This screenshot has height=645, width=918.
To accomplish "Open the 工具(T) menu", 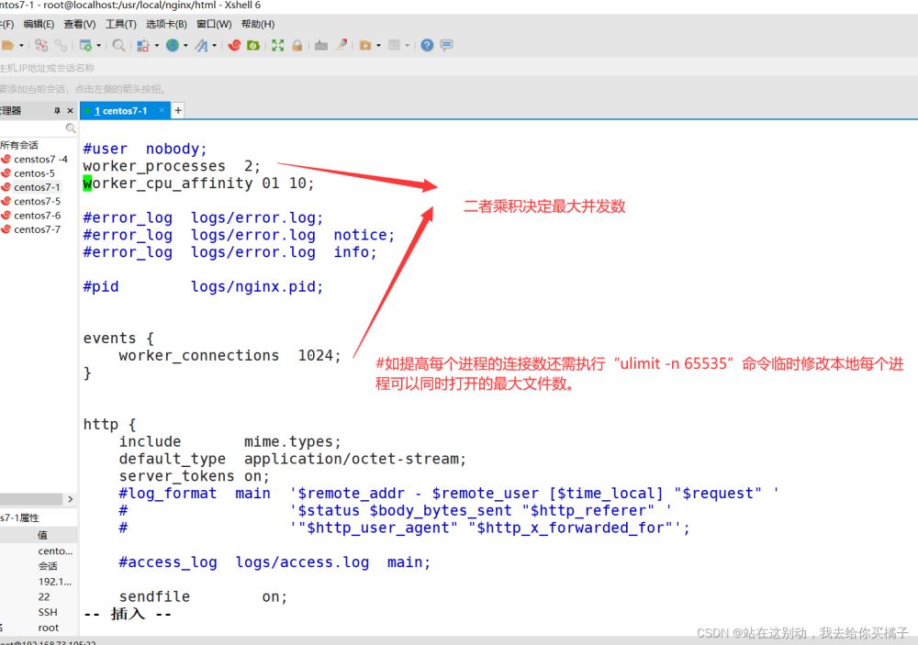I will [x=120, y=24].
